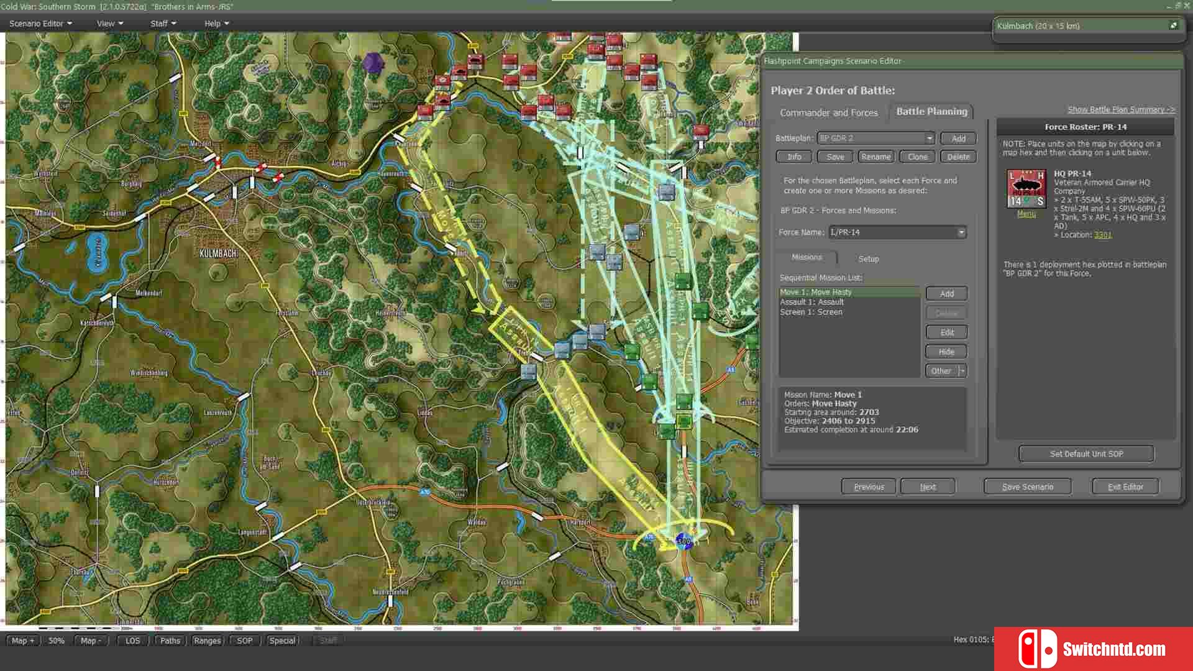Click the Rename battleplan button
This screenshot has width=1193, height=671.
(876, 157)
